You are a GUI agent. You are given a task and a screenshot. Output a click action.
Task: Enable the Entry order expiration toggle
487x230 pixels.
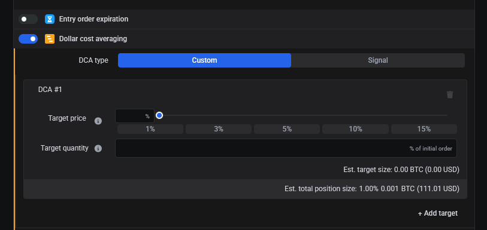(x=28, y=19)
